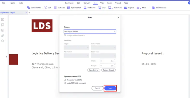This screenshot has height=98, width=190.
Task: Switch to the Edit tab
Action: [x=78, y=3]
